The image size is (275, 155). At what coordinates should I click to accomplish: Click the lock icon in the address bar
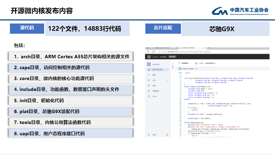pos(160,52)
